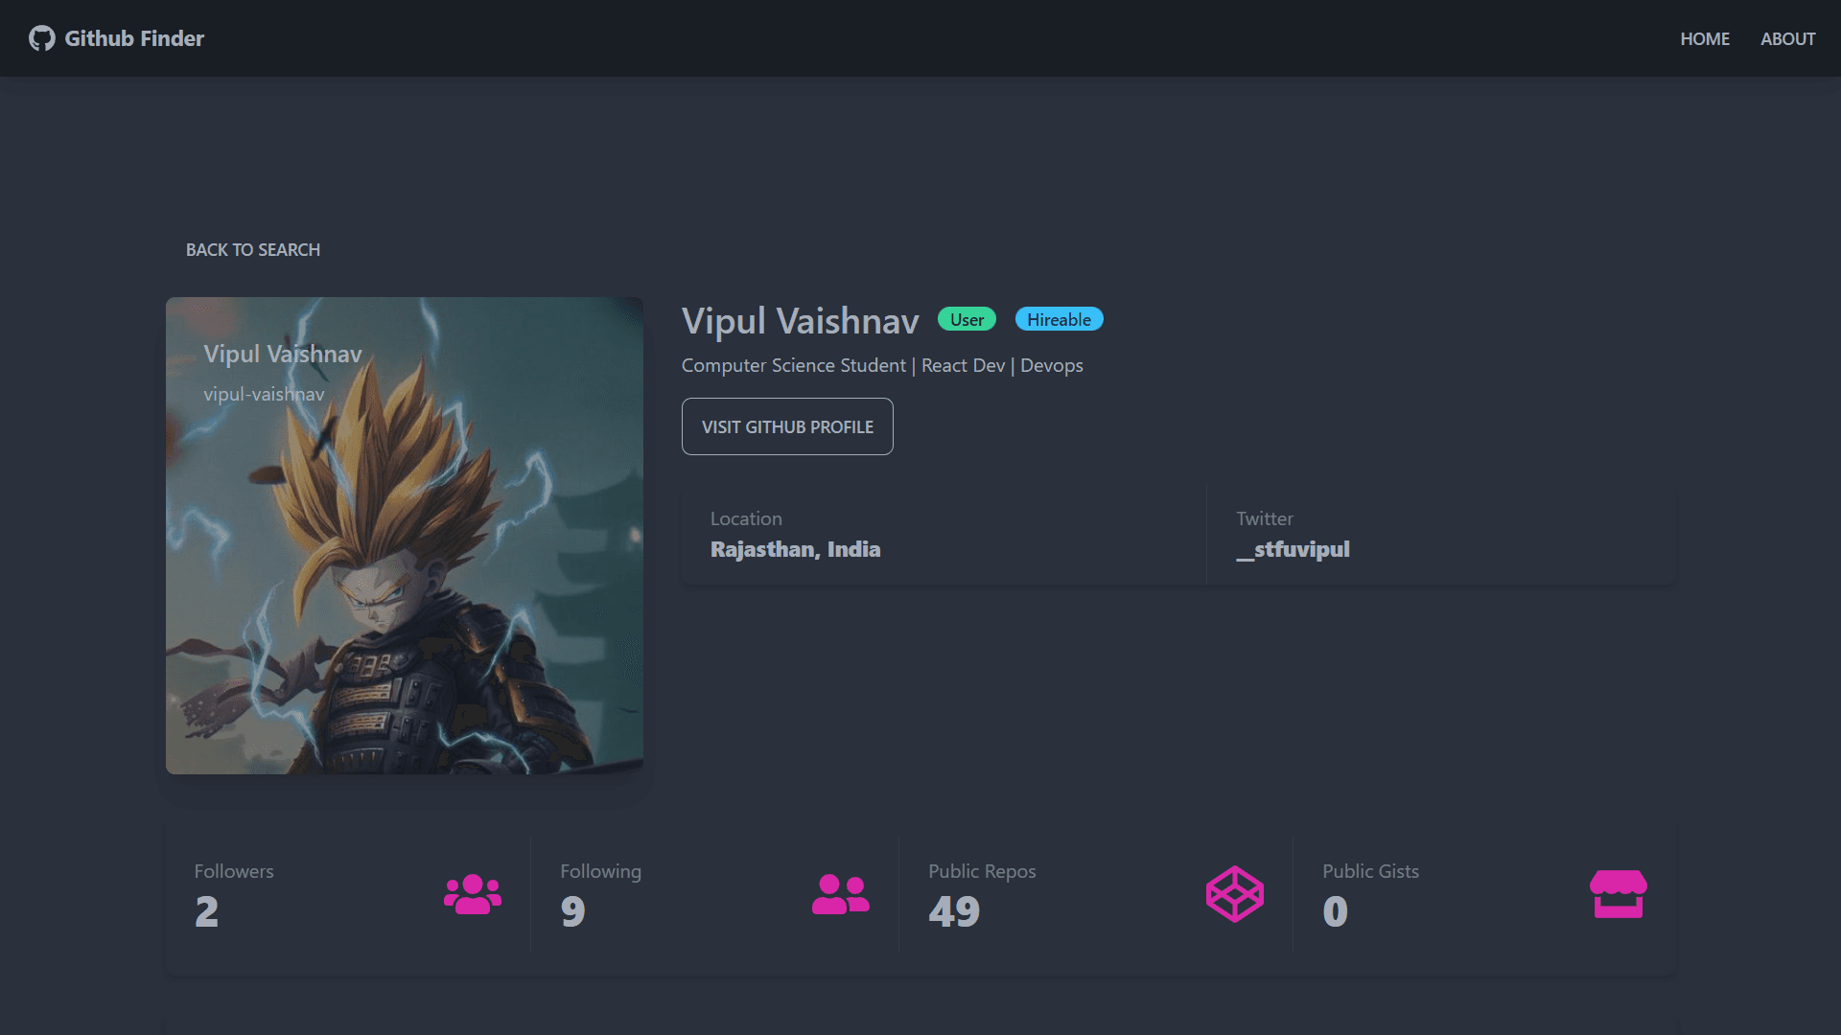Click the Rajasthan, India location value

click(x=795, y=549)
